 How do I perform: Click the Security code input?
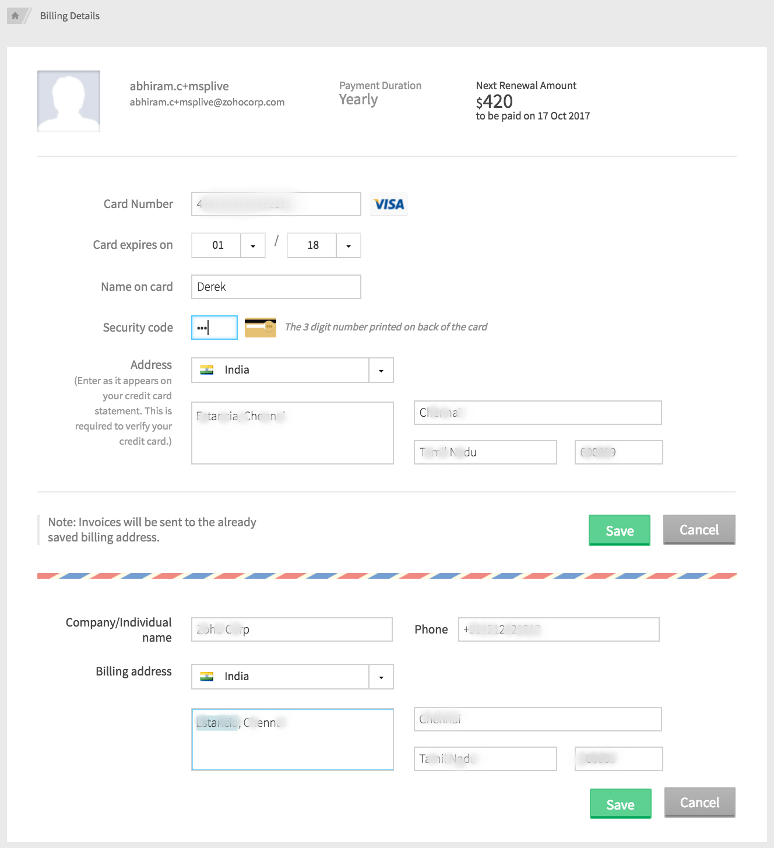214,328
